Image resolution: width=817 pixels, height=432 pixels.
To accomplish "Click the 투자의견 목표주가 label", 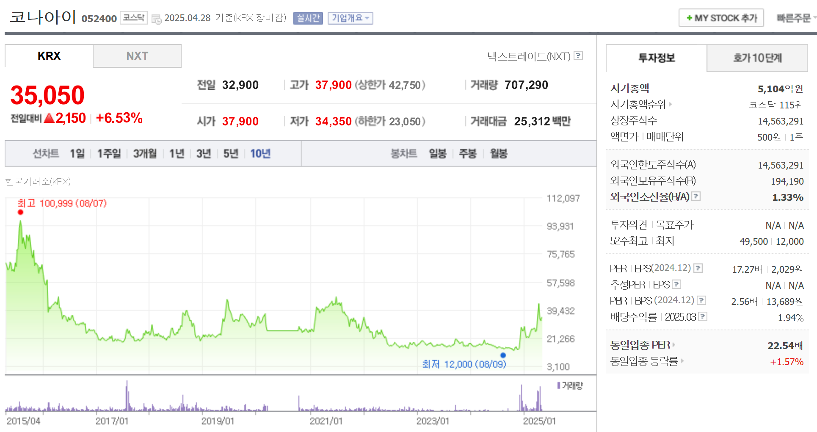I will (652, 224).
